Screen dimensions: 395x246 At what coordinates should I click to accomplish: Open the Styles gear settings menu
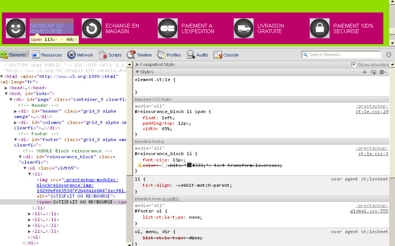383,72
